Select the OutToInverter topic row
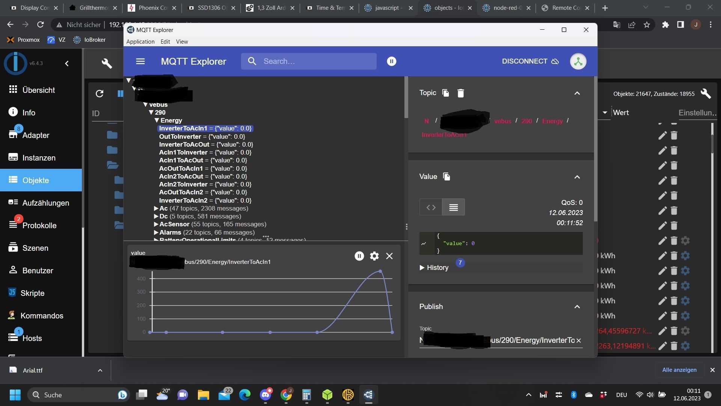The height and width of the screenshot is (406, 721). pyautogui.click(x=202, y=136)
